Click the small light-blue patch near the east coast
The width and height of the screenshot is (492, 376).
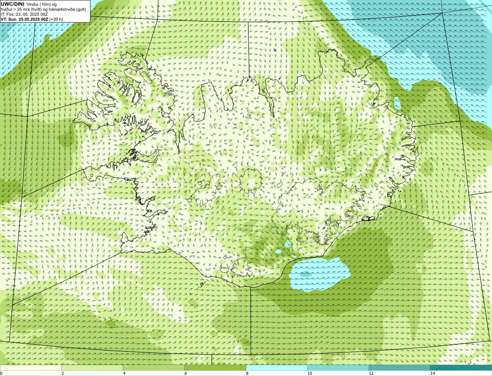tap(397, 103)
